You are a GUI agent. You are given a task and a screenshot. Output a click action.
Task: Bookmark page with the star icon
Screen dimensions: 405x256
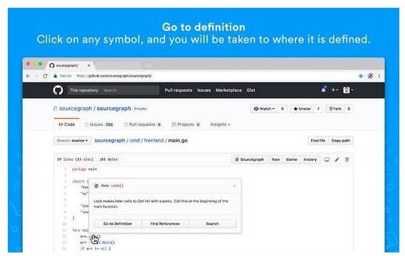(x=361, y=76)
